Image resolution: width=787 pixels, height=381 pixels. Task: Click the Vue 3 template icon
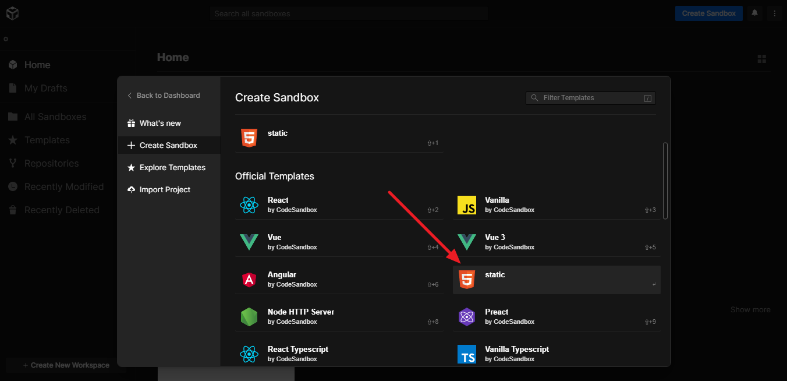pos(467,242)
